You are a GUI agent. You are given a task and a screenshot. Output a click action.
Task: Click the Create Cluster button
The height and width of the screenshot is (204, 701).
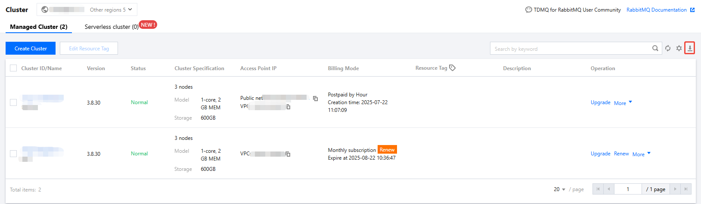click(x=31, y=49)
